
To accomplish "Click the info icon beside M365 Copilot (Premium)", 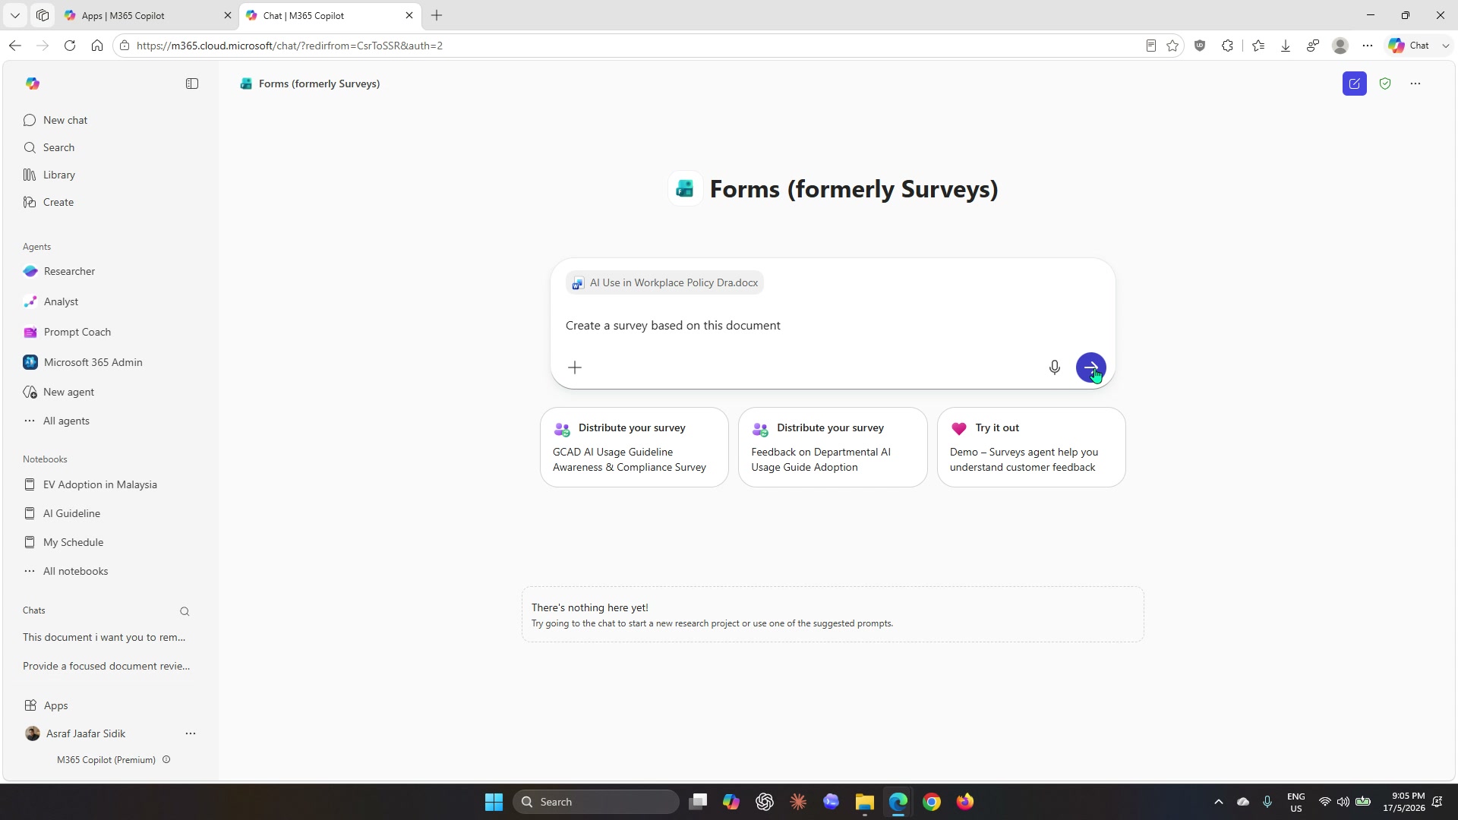I will click(x=166, y=759).
